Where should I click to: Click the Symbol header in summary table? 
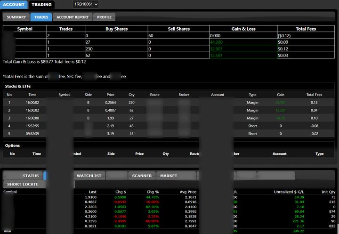coord(24,29)
